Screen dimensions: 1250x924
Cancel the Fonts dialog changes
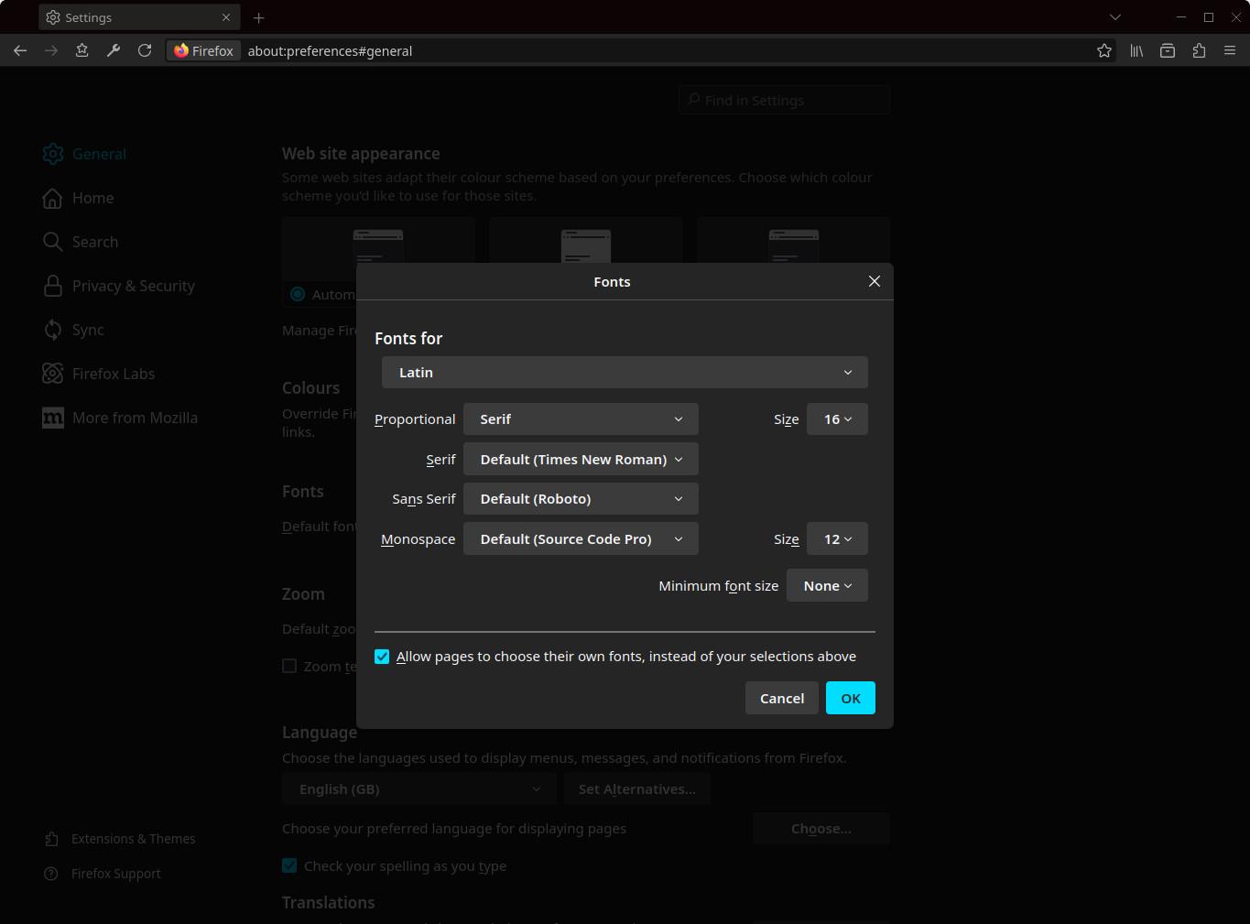click(781, 698)
